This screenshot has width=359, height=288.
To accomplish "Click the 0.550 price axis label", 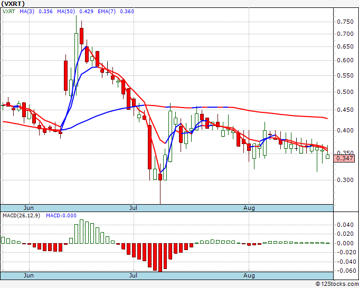I will (x=345, y=75).
